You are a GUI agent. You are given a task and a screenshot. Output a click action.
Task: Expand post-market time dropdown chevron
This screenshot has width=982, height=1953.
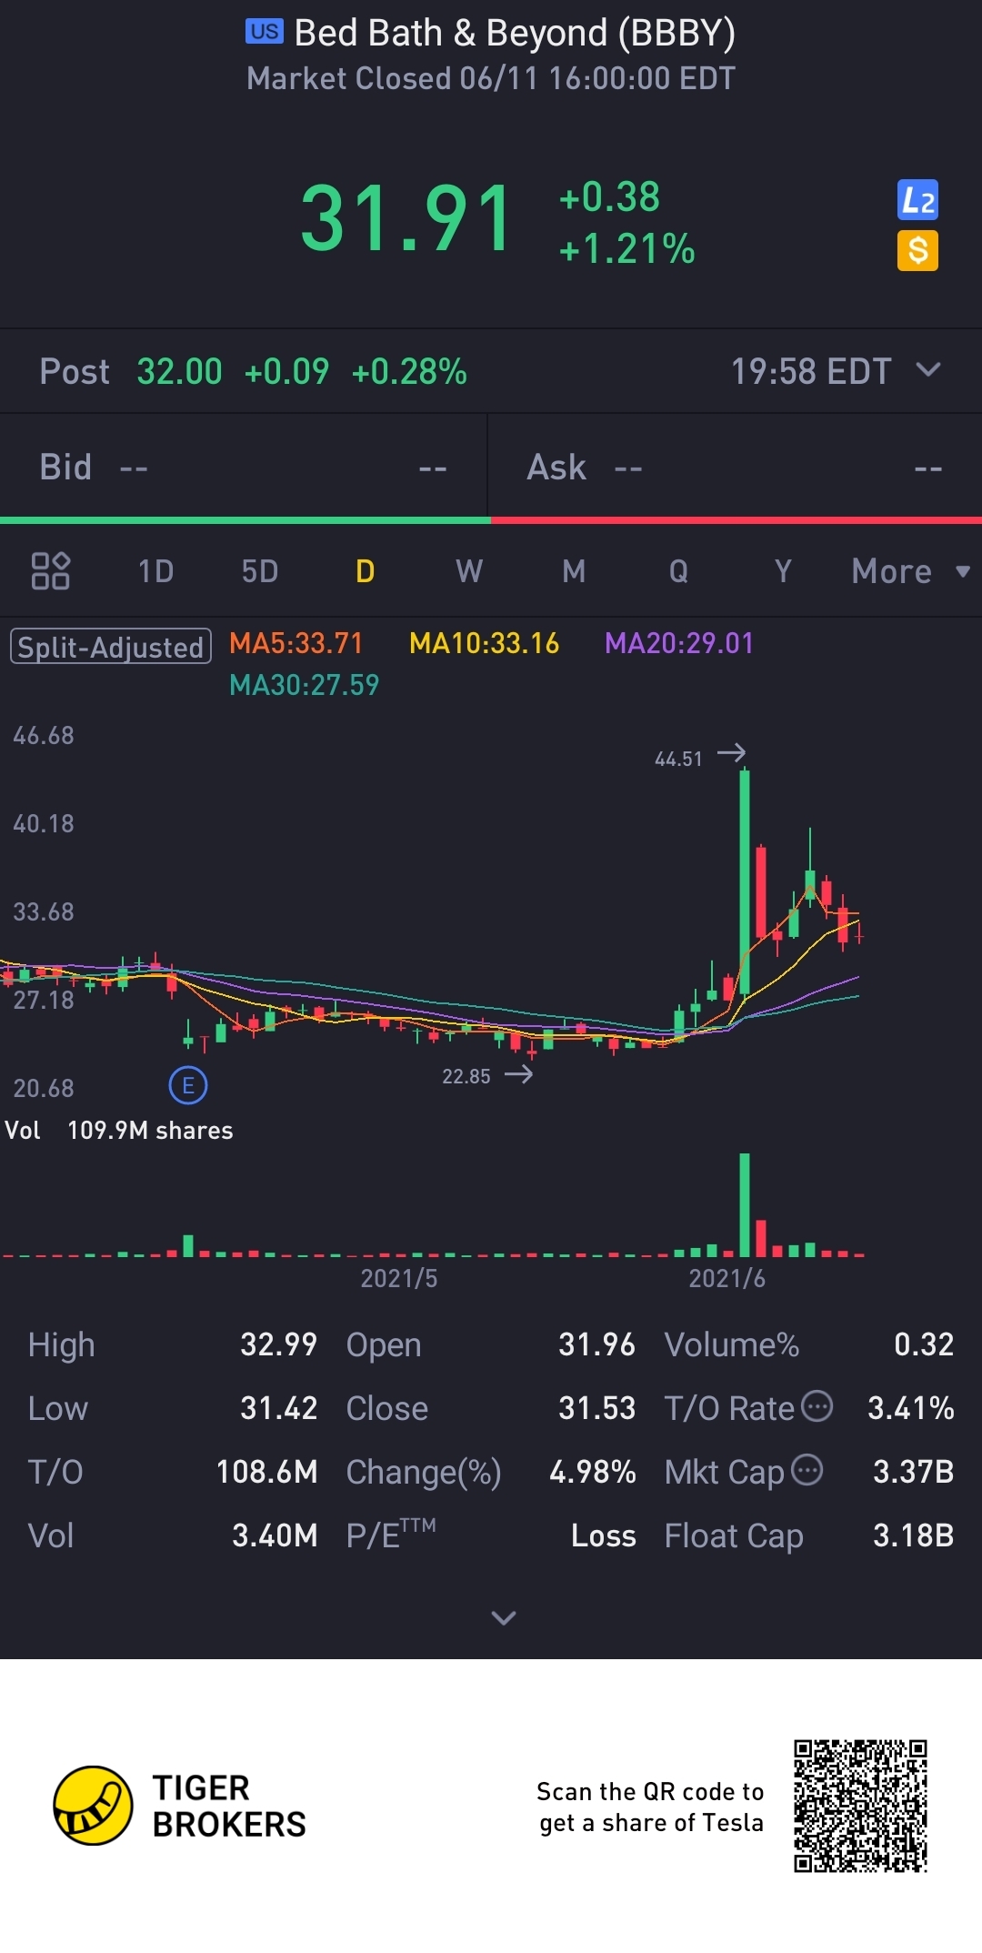point(928,369)
